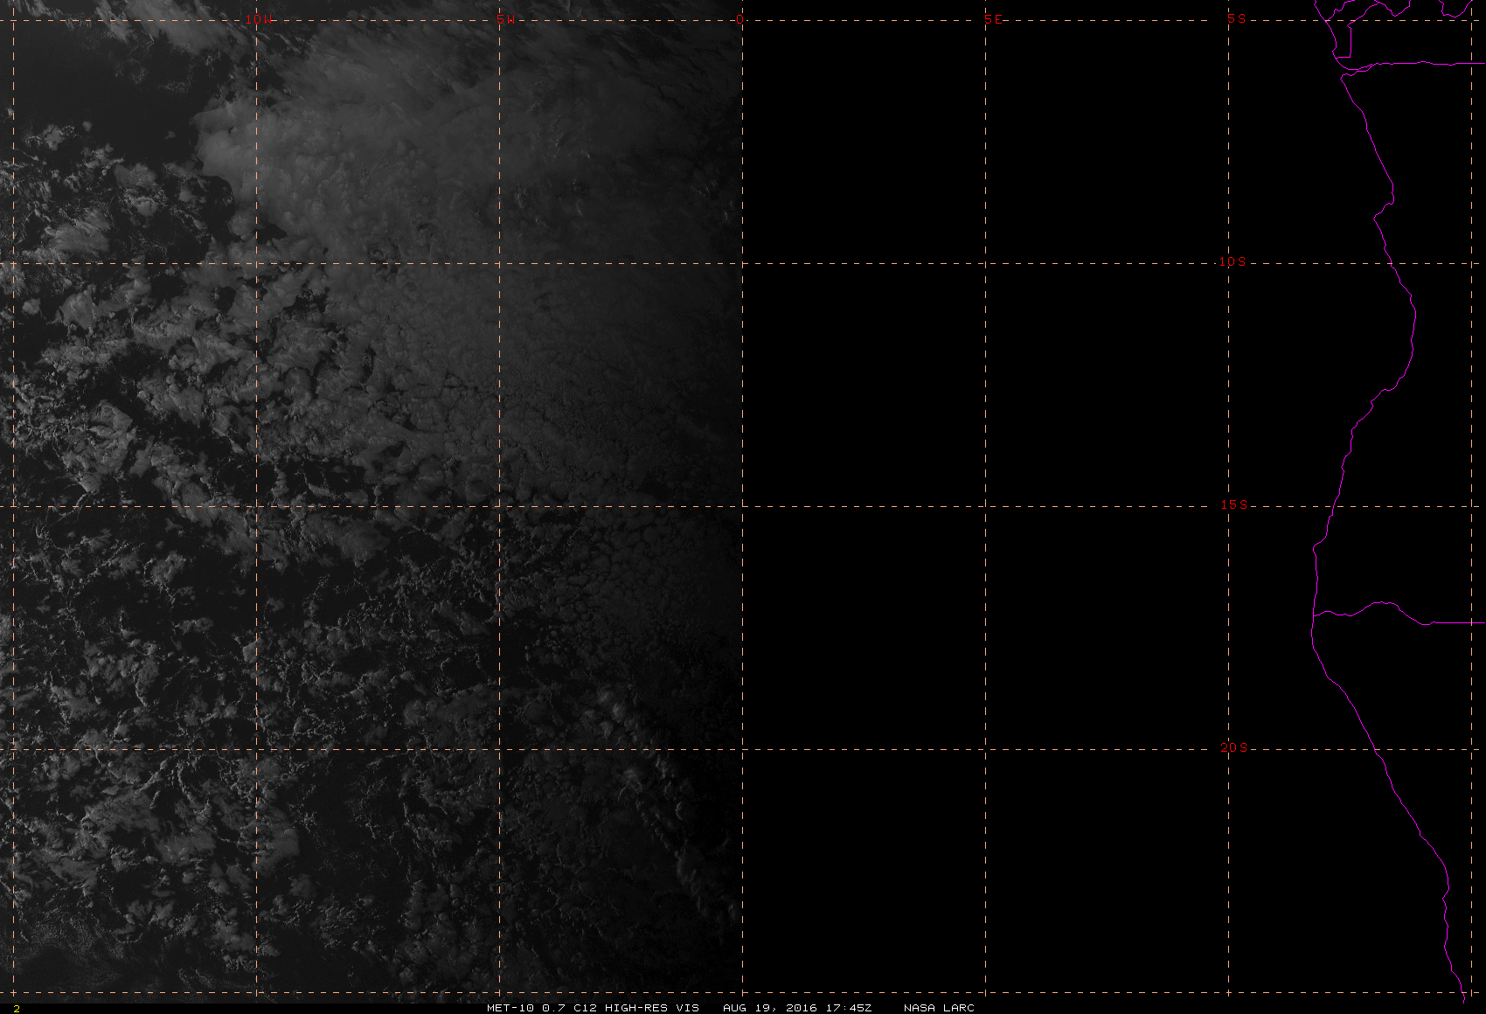Click the NASA LARC credit text
Viewport: 1486px width, 1014px height.
[x=938, y=1007]
